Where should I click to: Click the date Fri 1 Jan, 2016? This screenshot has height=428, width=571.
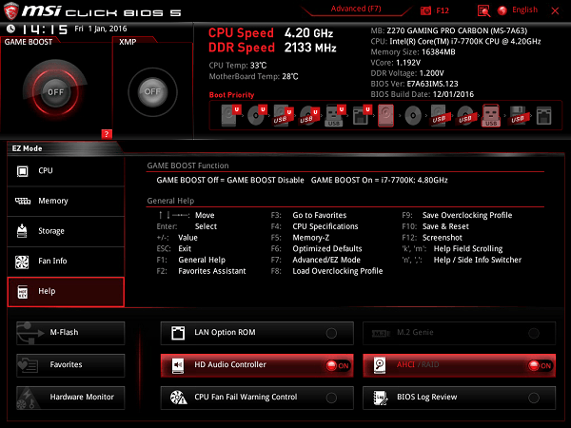pyautogui.click(x=101, y=29)
